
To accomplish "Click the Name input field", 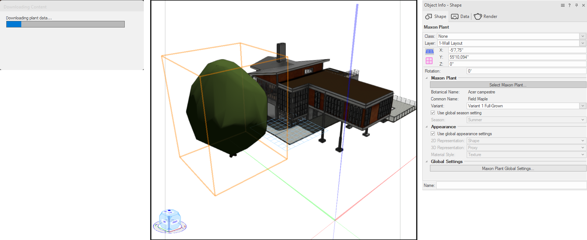I will pos(511,185).
